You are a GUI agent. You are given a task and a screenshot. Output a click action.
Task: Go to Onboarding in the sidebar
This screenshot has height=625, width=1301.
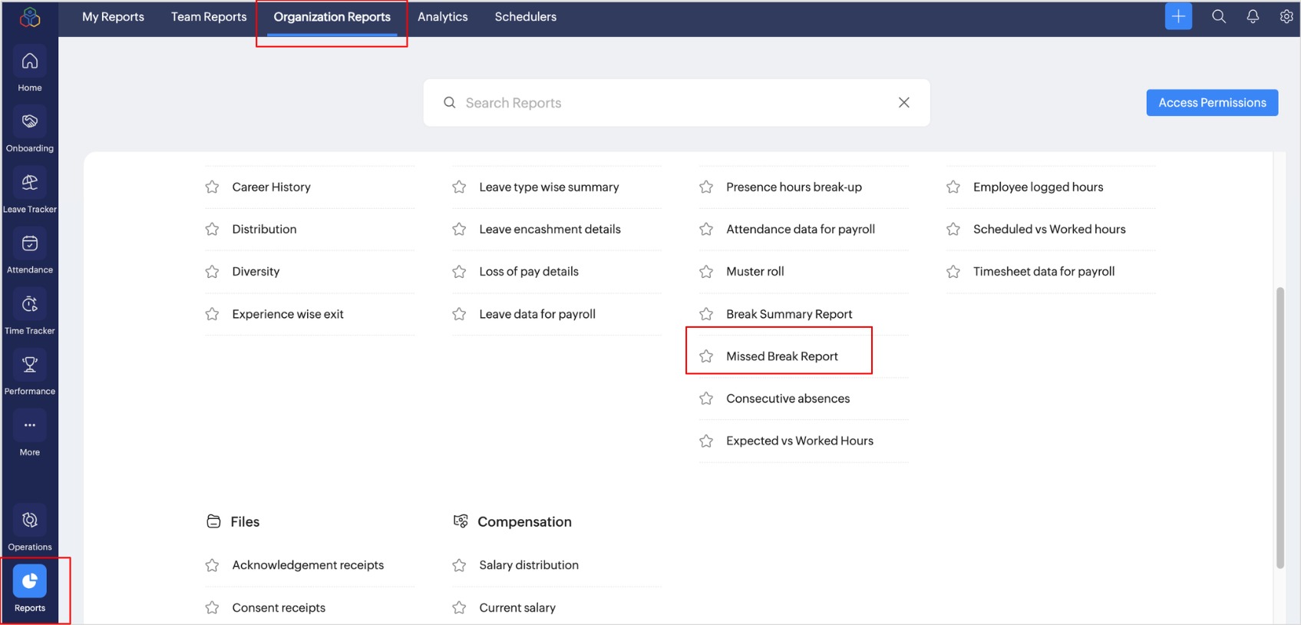tap(30, 123)
